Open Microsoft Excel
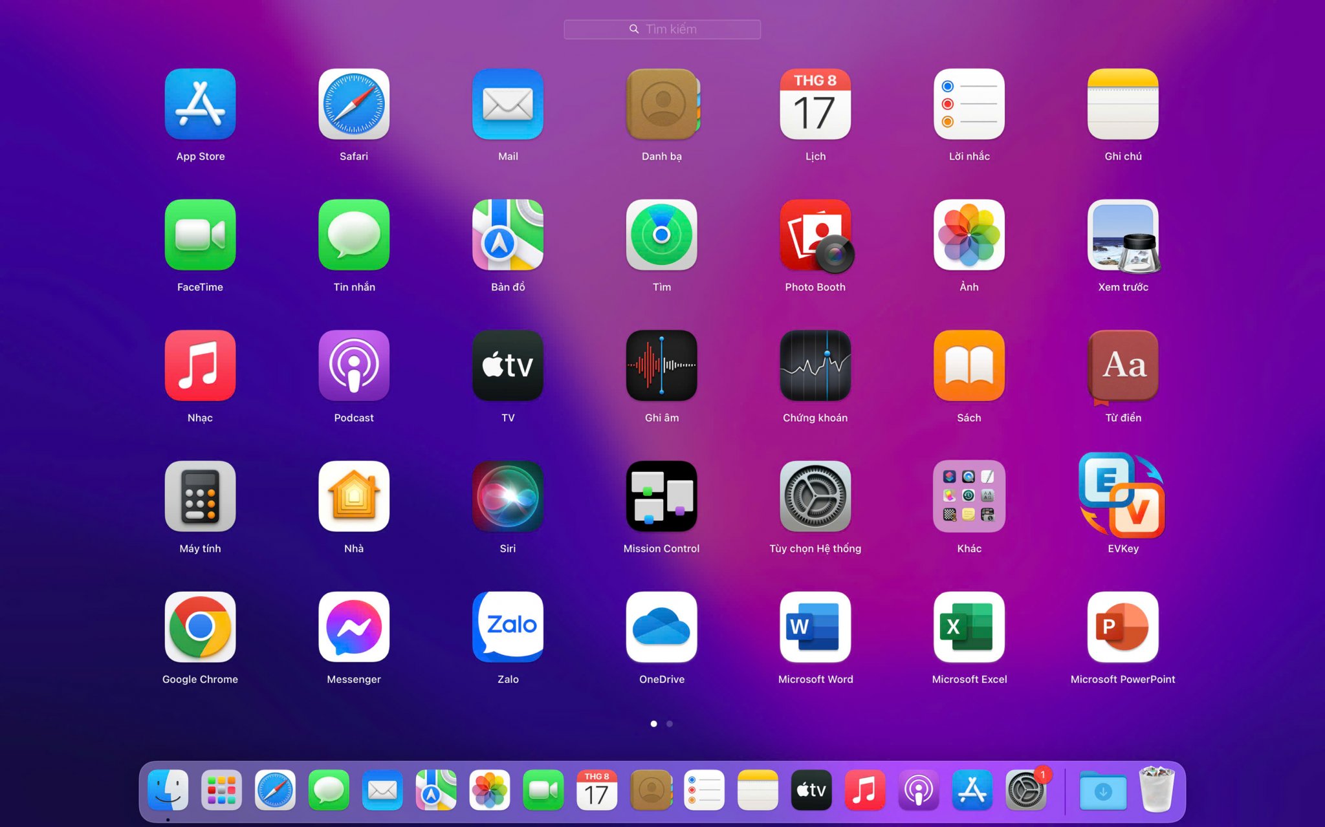Image resolution: width=1325 pixels, height=827 pixels. point(969,627)
